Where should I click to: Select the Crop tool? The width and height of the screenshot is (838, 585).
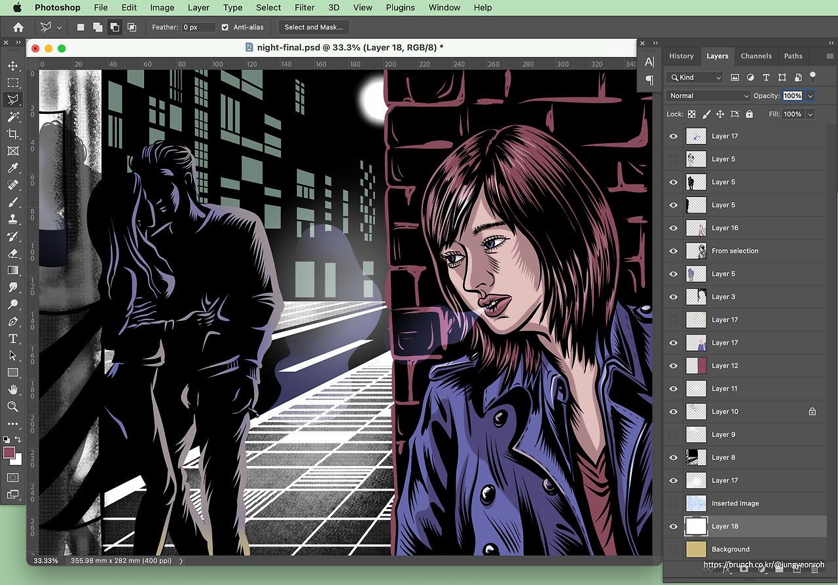(x=12, y=134)
